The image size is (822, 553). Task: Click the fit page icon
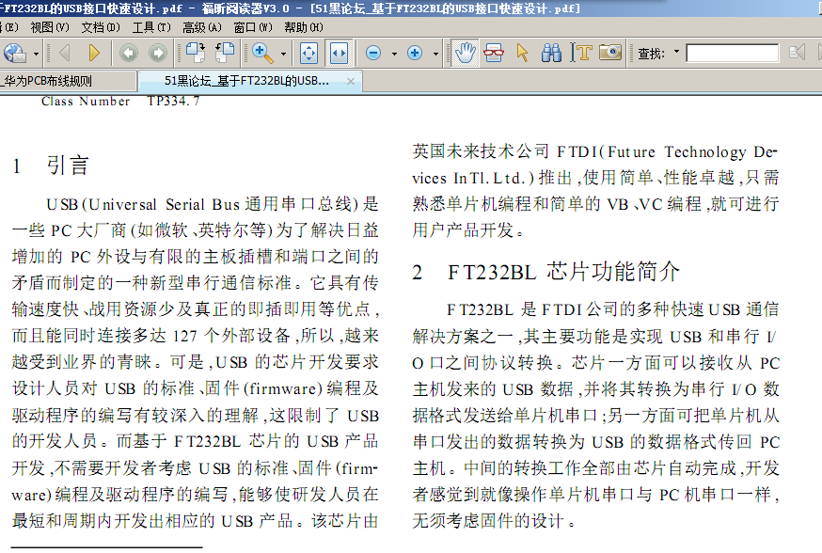tap(308, 53)
